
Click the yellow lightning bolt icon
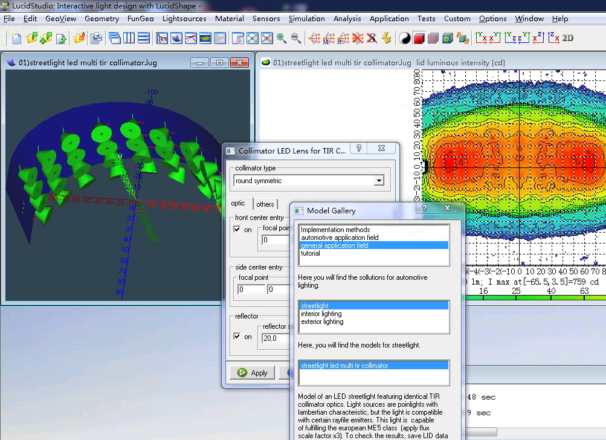tap(387, 38)
